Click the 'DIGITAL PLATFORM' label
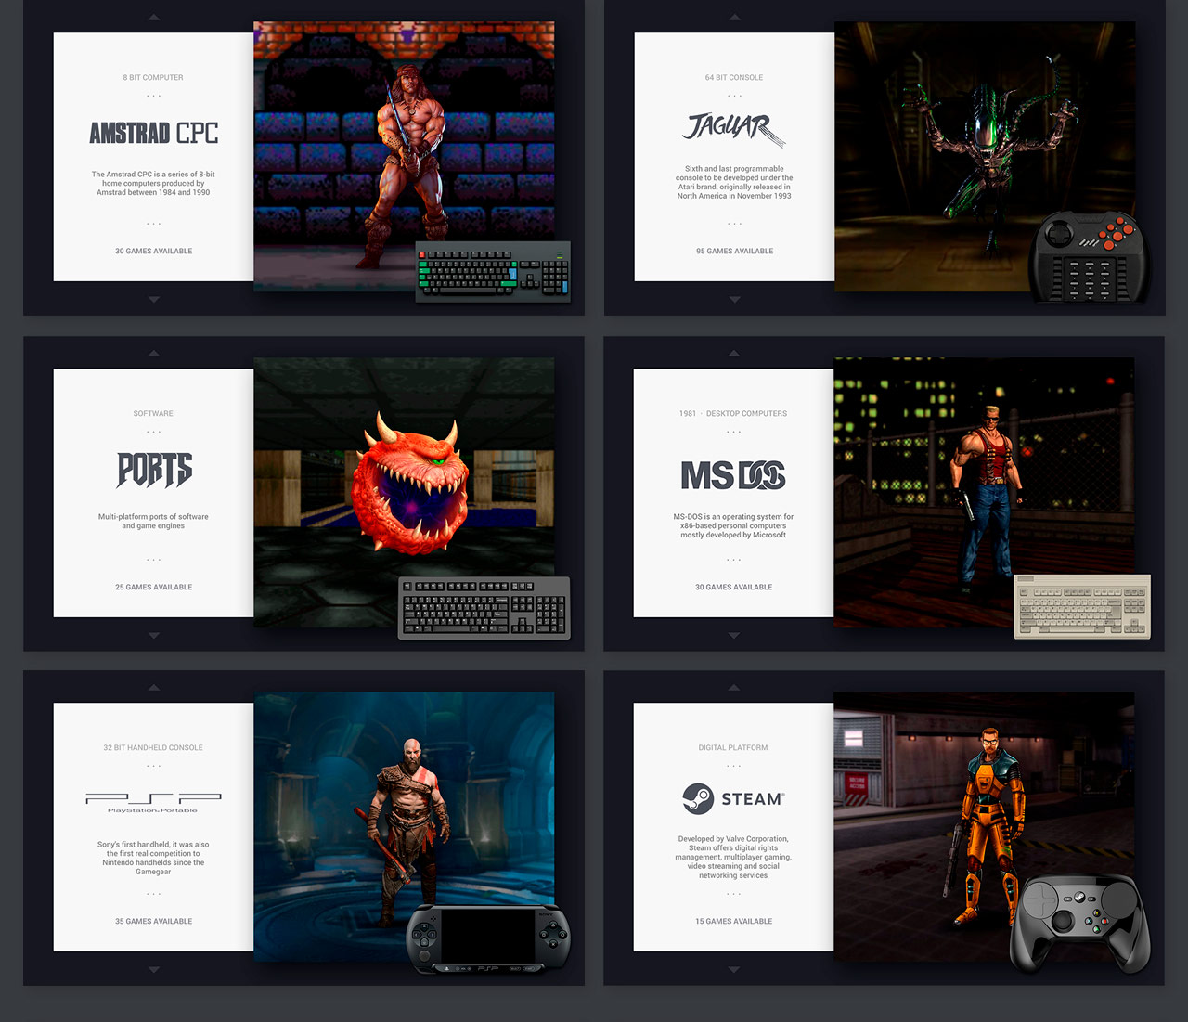 click(x=733, y=748)
